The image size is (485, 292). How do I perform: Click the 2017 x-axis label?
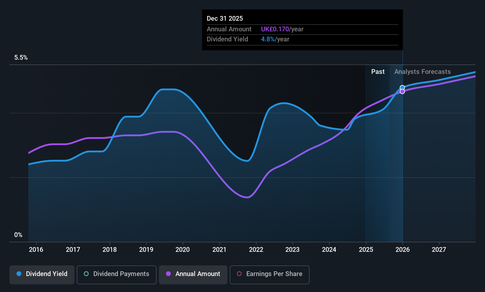coord(73,250)
